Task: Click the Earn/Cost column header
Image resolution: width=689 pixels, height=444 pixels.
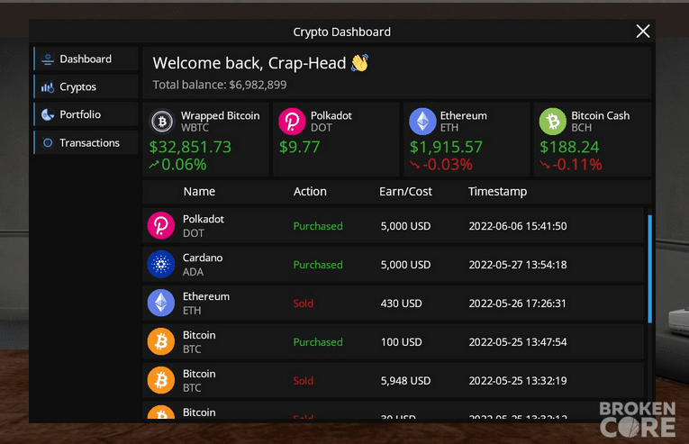Action: (x=405, y=192)
